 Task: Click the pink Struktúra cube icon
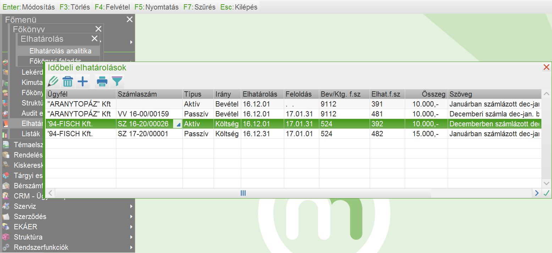pyautogui.click(x=6, y=237)
